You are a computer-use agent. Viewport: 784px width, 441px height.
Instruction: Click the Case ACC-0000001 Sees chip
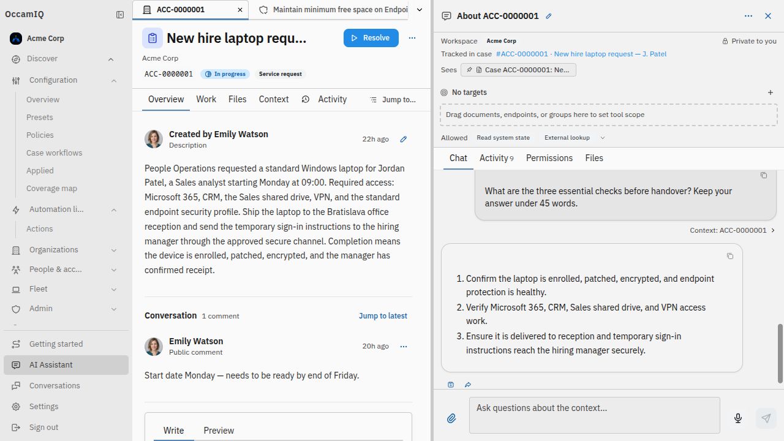click(x=518, y=70)
